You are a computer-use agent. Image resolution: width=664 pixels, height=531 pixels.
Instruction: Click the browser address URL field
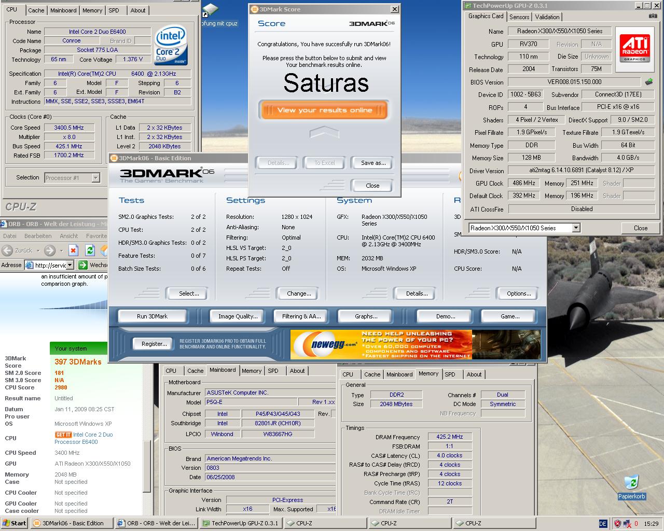pos(51,265)
